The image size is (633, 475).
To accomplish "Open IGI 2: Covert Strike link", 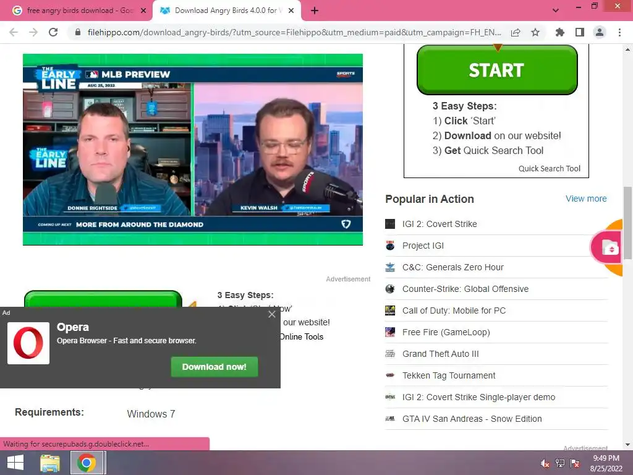I will click(440, 224).
